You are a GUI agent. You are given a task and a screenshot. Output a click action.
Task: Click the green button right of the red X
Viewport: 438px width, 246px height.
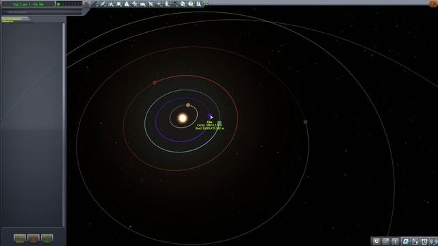(x=47, y=238)
